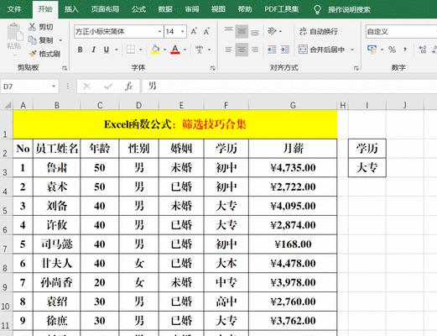Screen dimensions: 437x336
Task: Increase font size with larger A icon
Action: coord(194,31)
